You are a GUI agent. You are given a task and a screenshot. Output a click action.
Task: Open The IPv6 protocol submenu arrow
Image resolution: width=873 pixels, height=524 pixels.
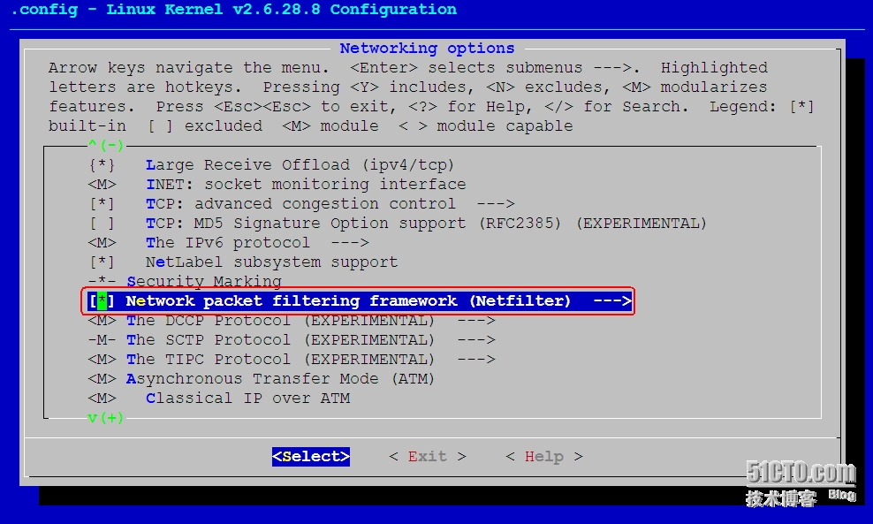point(350,243)
